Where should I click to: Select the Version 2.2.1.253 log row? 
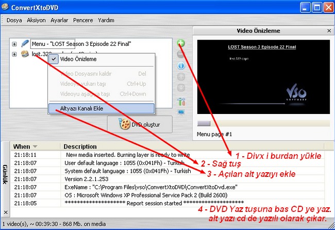tap(167, 179)
